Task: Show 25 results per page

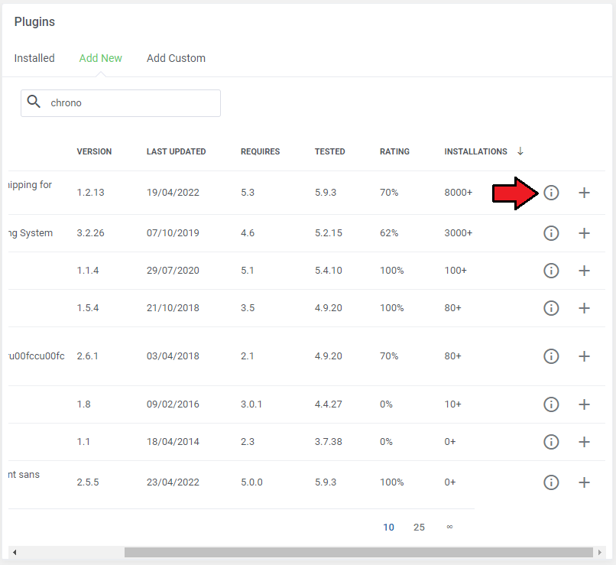Action: pyautogui.click(x=419, y=528)
